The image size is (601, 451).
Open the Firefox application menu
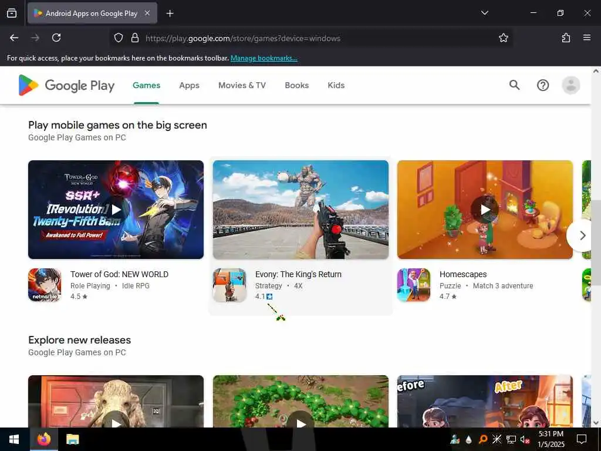click(x=586, y=38)
